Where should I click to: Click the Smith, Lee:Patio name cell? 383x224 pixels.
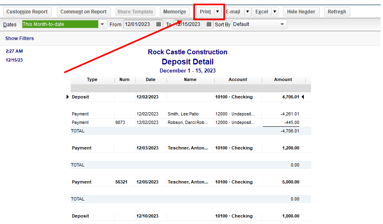[x=183, y=114]
